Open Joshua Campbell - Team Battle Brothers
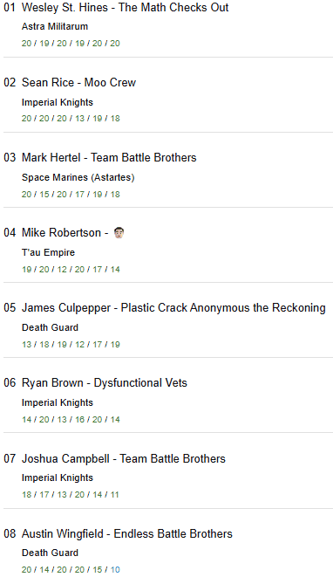The image size is (333, 577). (x=124, y=458)
